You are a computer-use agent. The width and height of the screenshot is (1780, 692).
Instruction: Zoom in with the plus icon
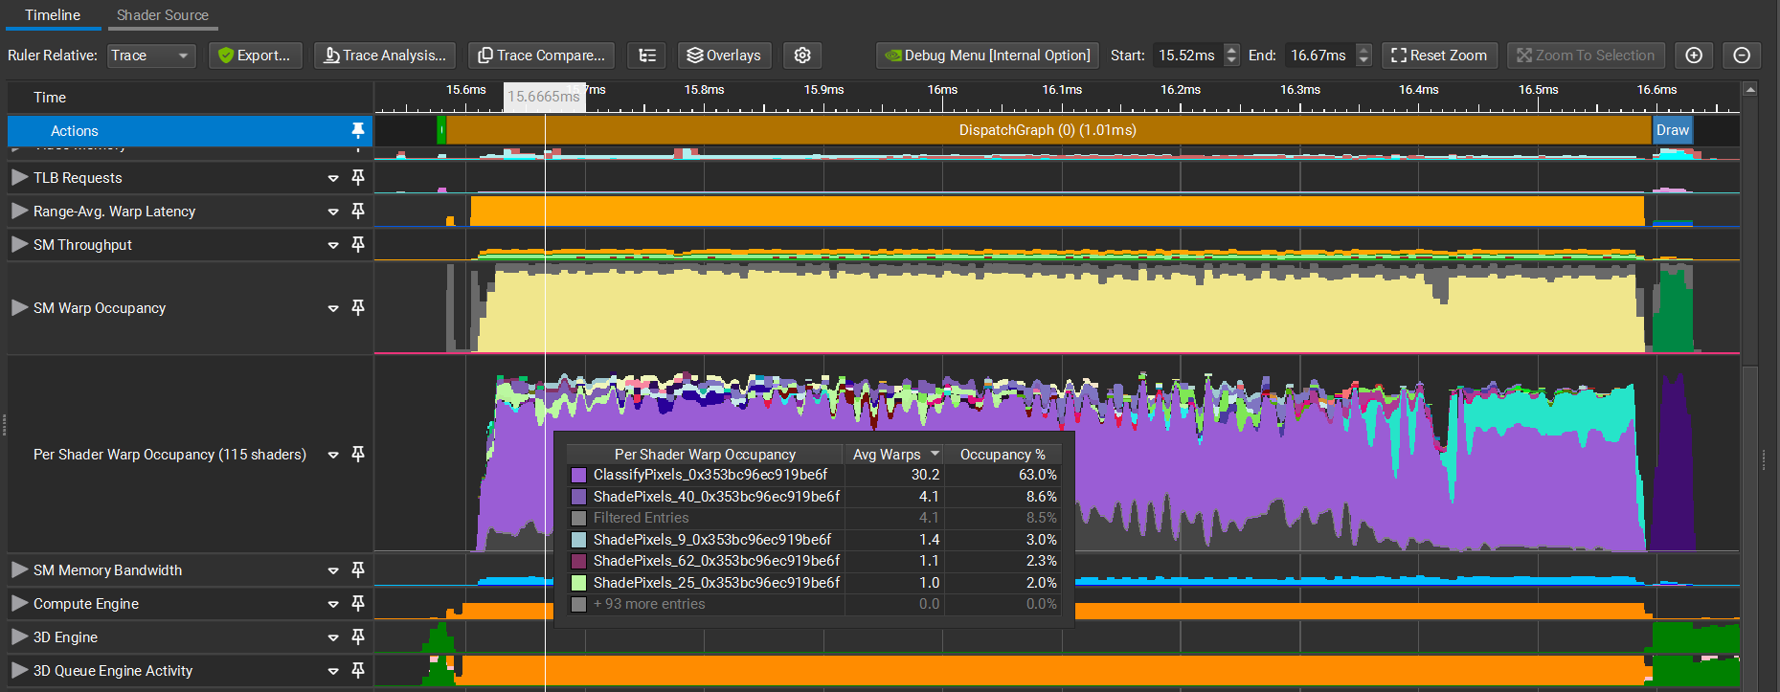tap(1694, 56)
